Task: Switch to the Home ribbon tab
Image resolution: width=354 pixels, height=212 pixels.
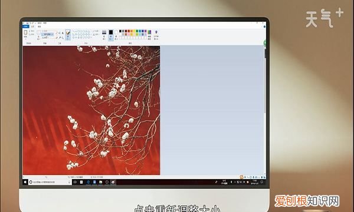Action: (x=32, y=26)
